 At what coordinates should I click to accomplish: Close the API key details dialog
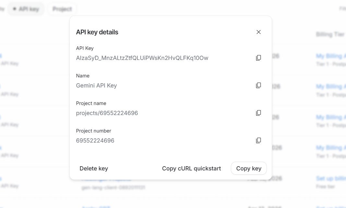coord(258,32)
